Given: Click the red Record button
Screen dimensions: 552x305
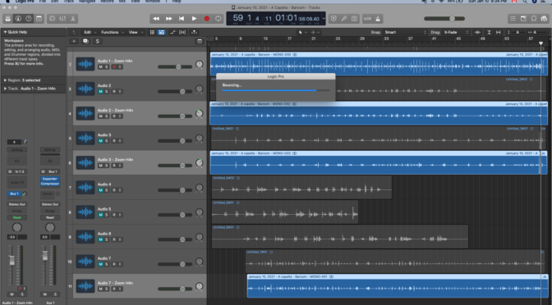Looking at the screenshot, I should [207, 19].
